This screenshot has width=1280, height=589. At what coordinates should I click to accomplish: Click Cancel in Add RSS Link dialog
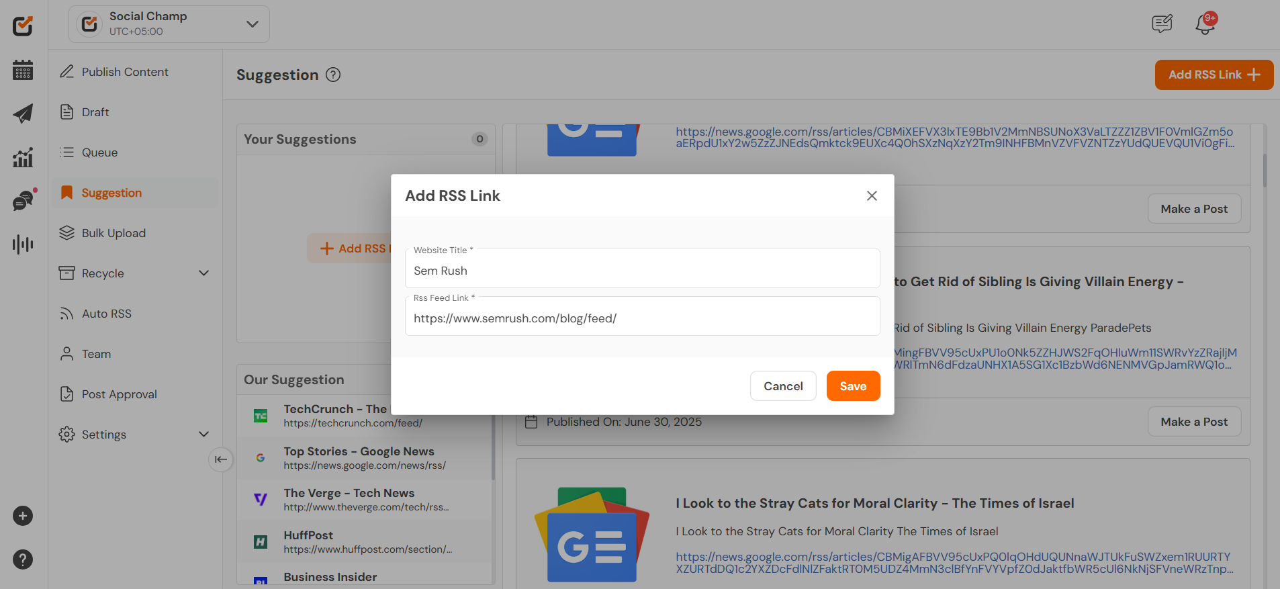783,386
